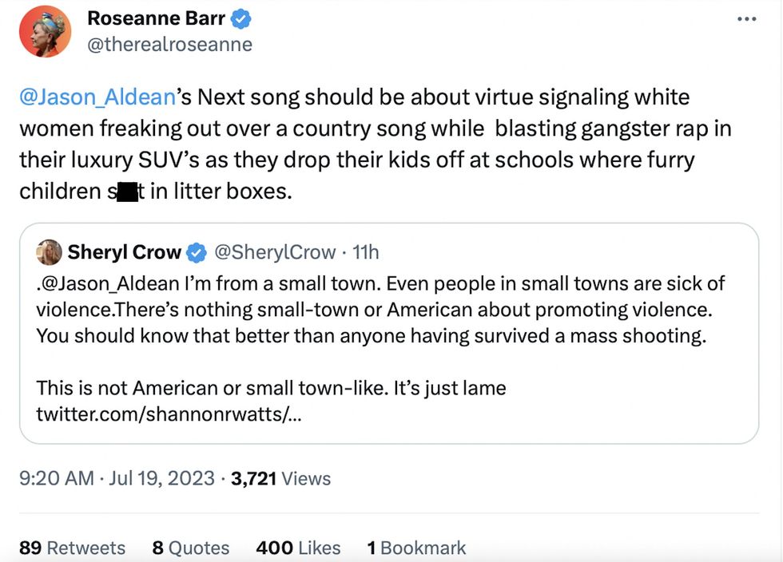
Task: Visit the @therealroseanne handle
Action: tap(169, 45)
